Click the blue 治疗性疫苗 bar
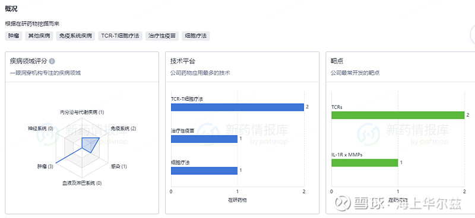The height and width of the screenshot is (218, 475). [x=204, y=139]
